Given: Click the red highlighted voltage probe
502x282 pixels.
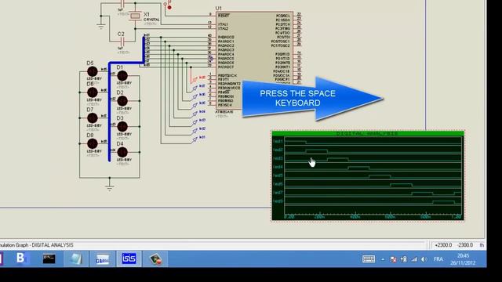Looking at the screenshot, I should pos(195,79).
